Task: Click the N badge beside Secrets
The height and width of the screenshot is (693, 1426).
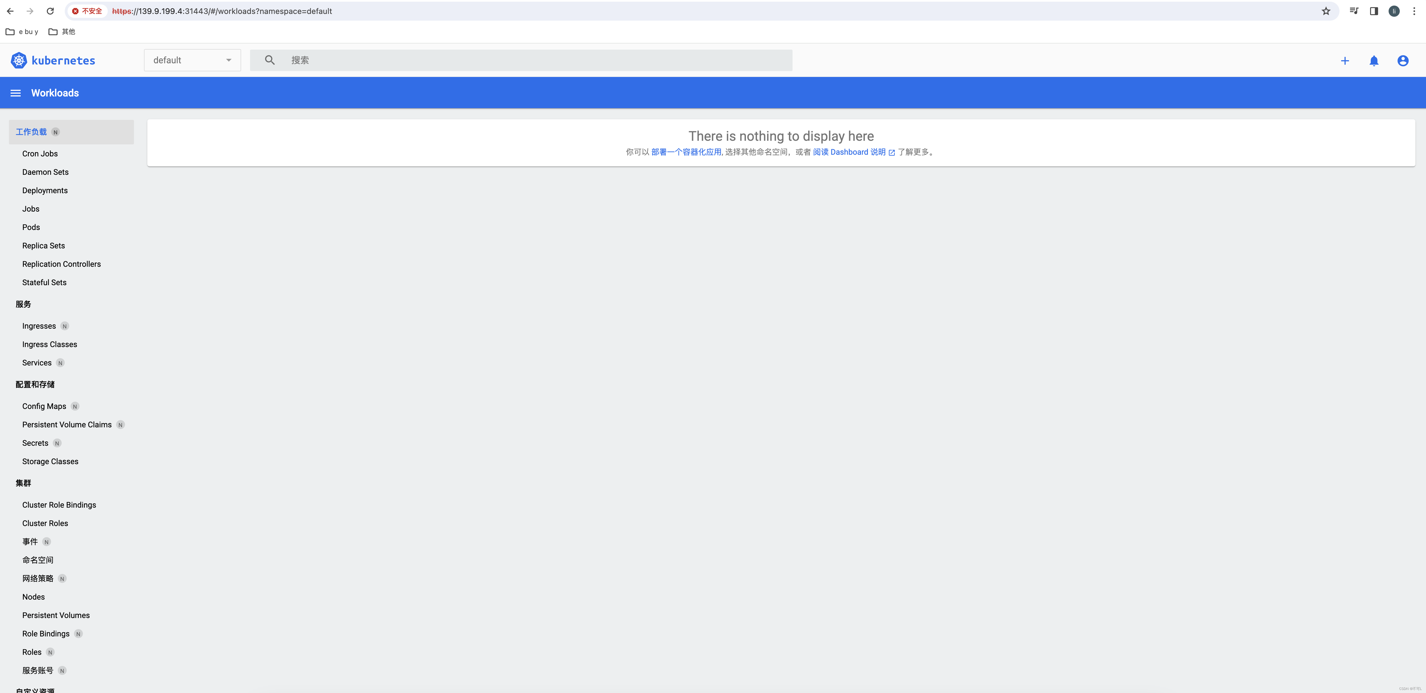Action: click(57, 443)
